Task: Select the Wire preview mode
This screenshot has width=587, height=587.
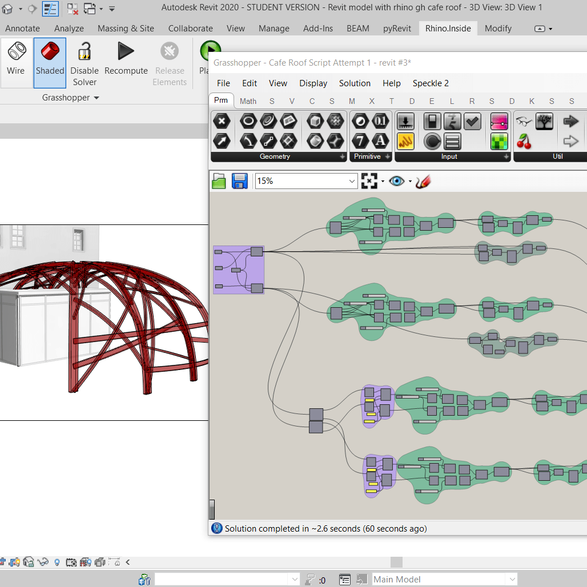Action: pos(16,59)
